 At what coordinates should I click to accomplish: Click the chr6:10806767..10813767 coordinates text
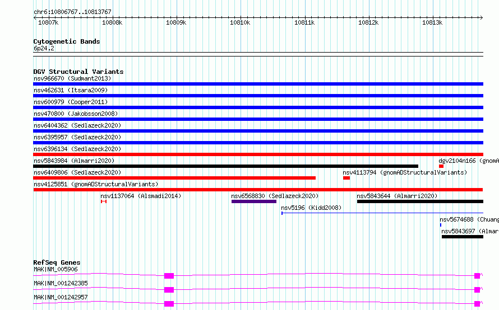[72, 12]
